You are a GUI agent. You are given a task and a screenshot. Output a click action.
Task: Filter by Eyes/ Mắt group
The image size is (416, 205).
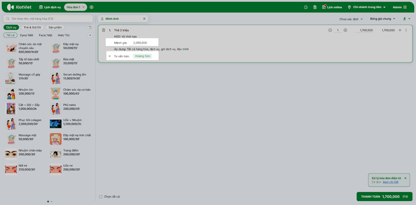coord(27,35)
